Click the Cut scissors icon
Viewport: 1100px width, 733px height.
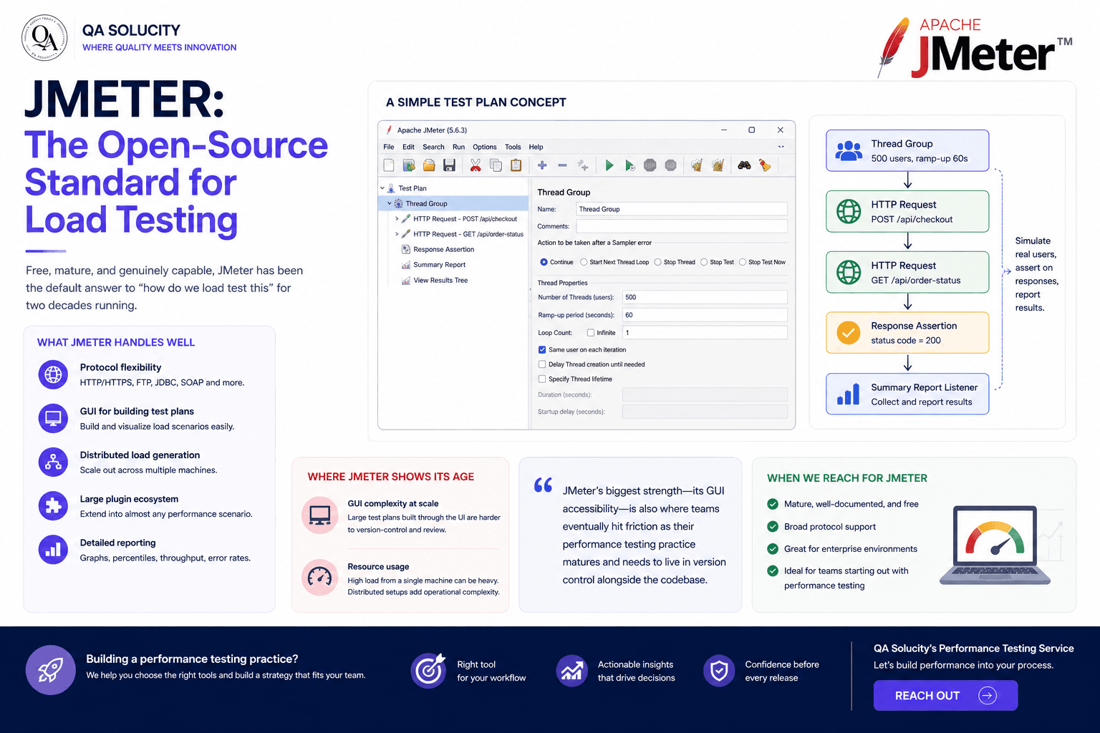(x=475, y=165)
